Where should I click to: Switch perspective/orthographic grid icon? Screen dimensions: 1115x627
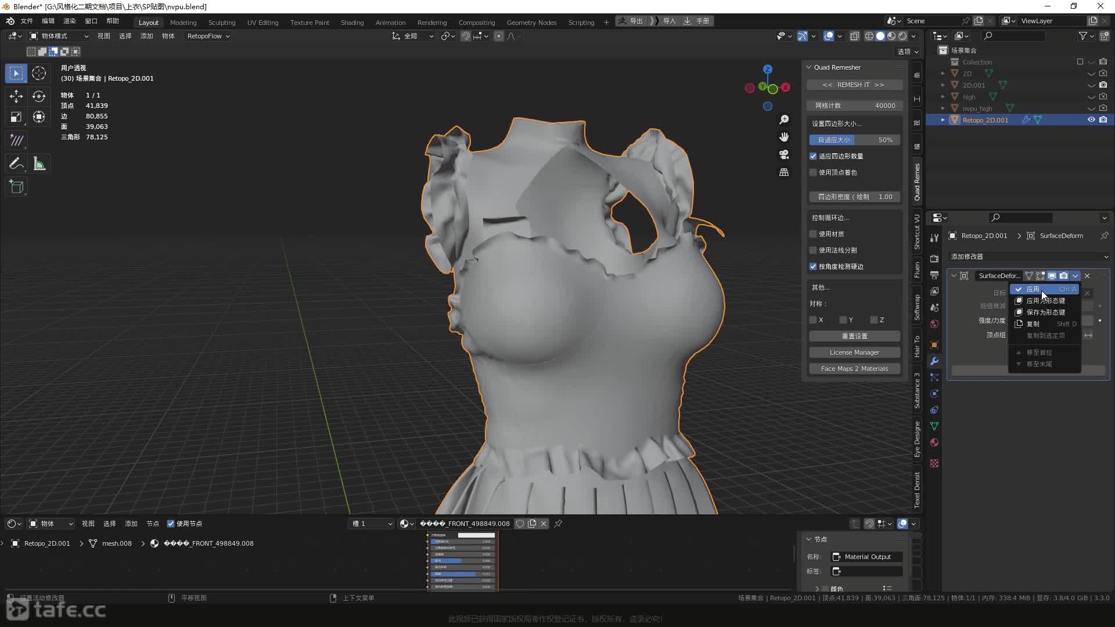click(x=784, y=172)
